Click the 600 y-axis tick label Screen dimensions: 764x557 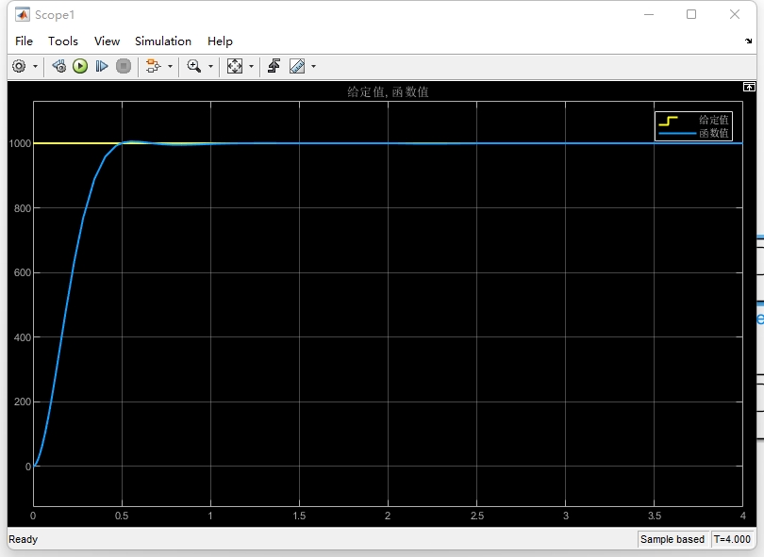[x=23, y=272]
